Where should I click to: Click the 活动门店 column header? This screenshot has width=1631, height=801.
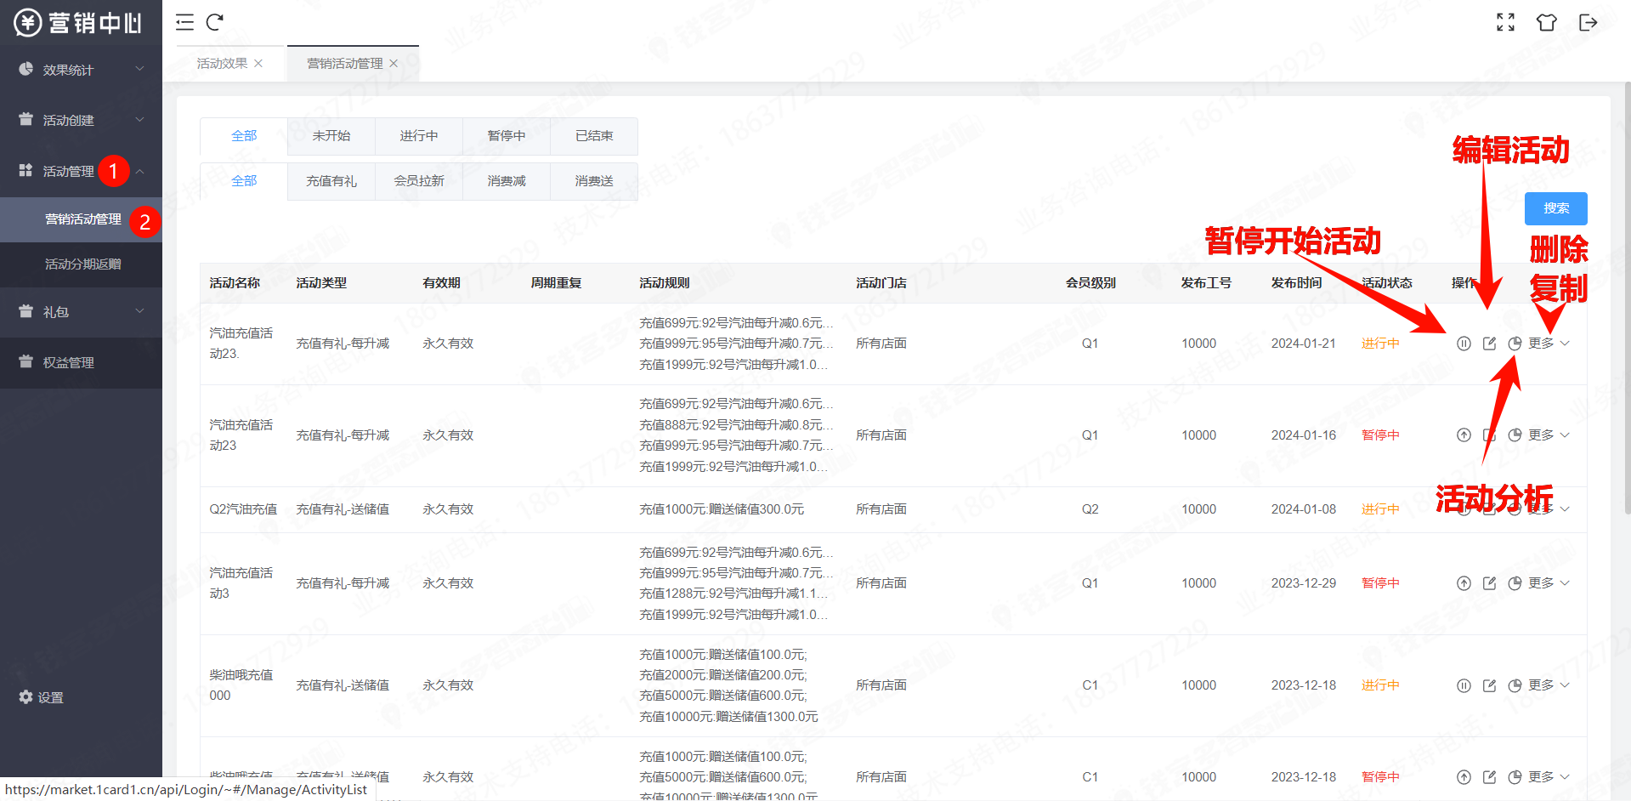pyautogui.click(x=881, y=283)
